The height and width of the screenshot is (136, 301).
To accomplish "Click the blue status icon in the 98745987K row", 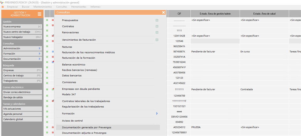I will [53, 51].
